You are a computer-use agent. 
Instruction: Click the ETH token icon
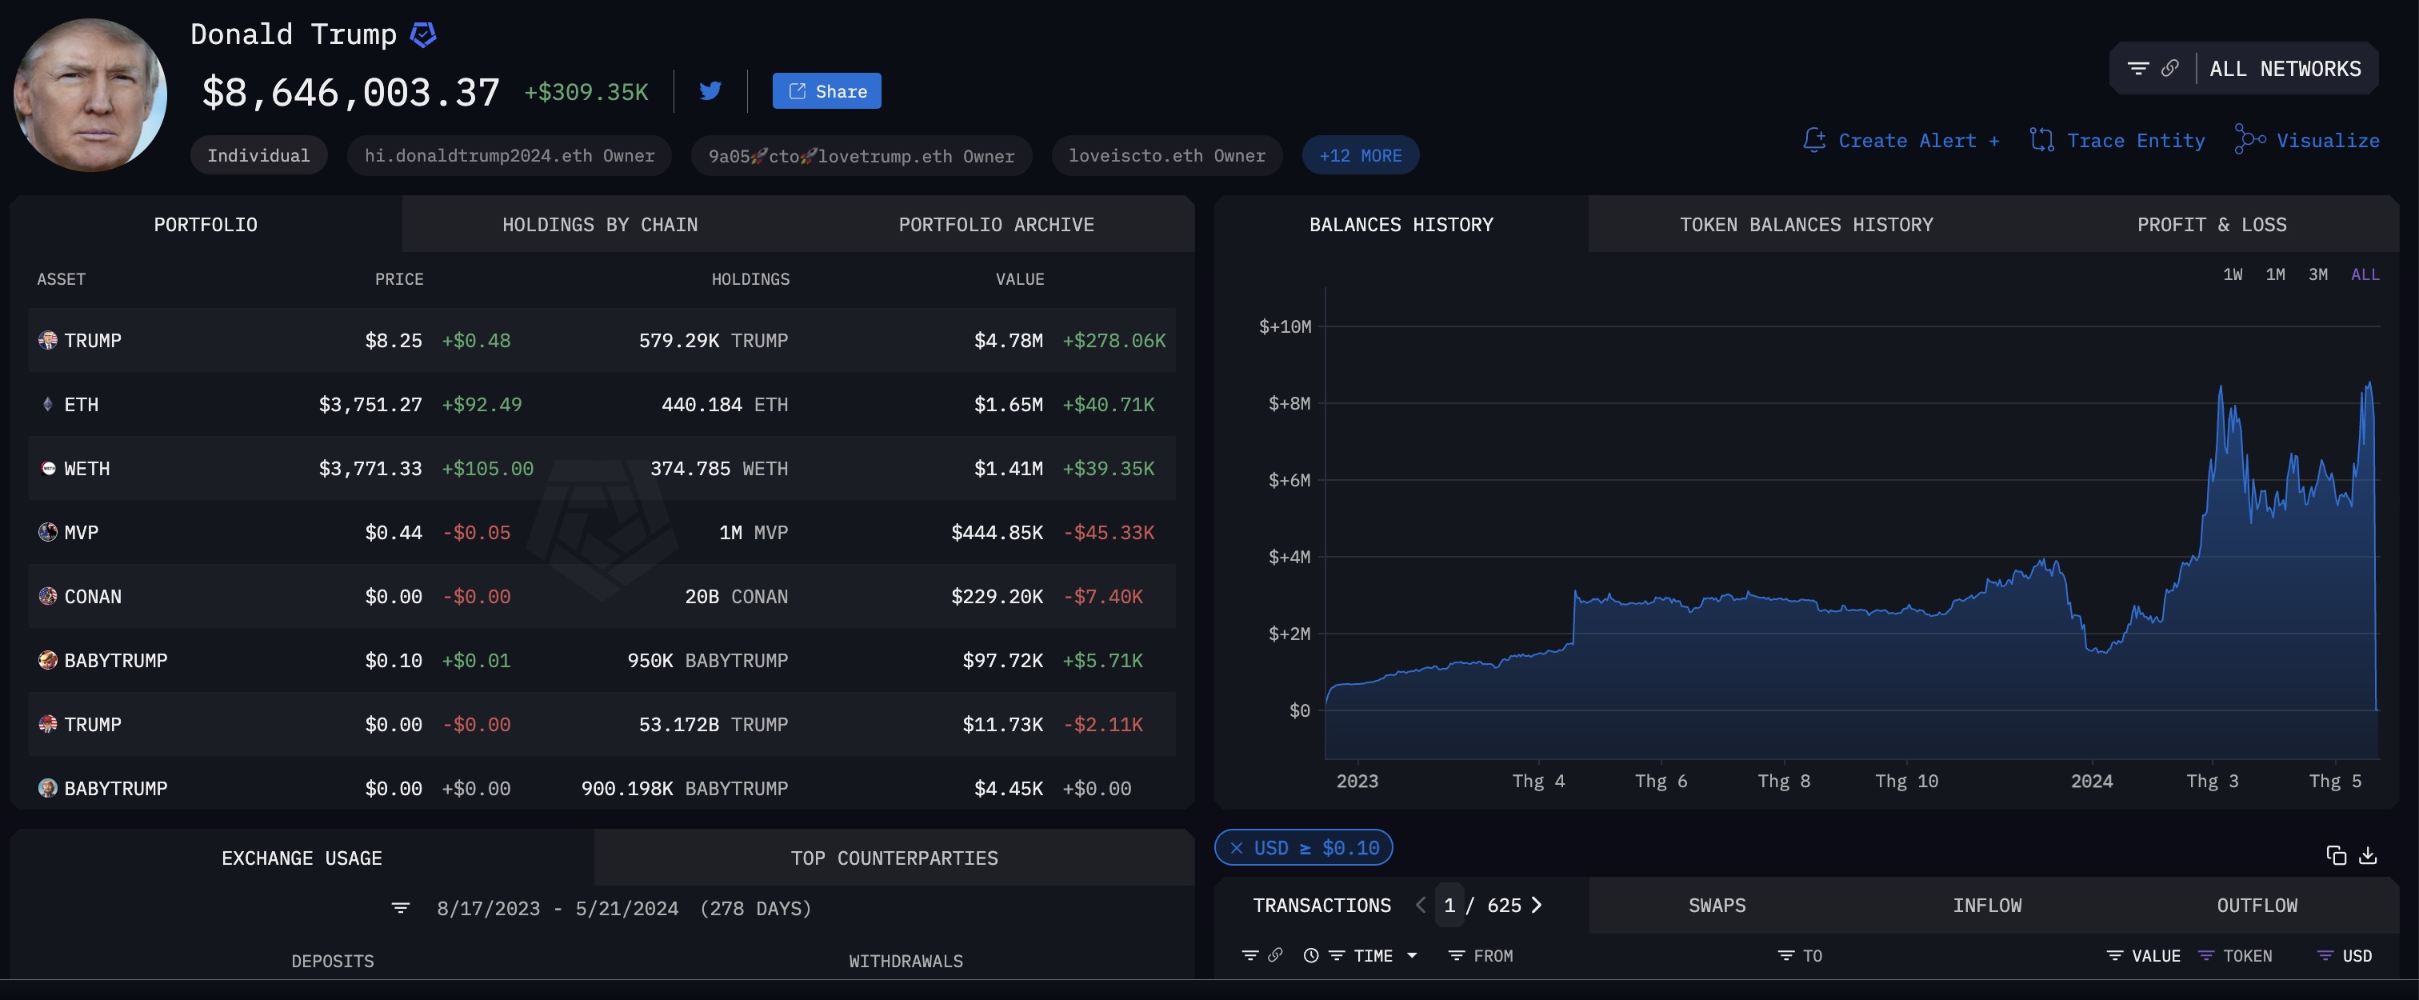tap(48, 404)
